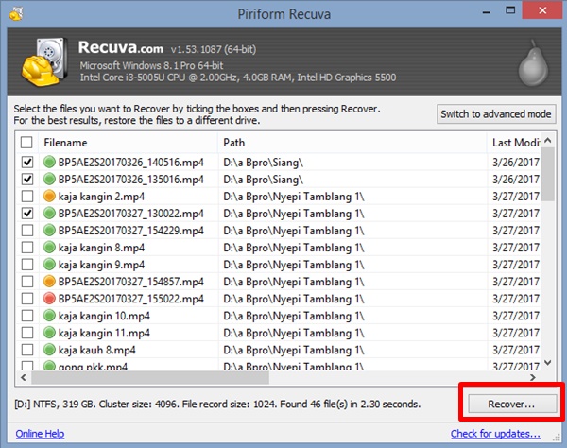The width and height of the screenshot is (567, 448).
Task: Switch to advanced mode
Action: [496, 114]
